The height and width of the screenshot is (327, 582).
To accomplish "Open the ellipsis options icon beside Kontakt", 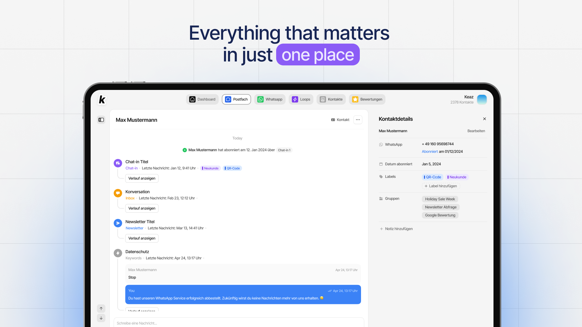I will [x=358, y=120].
